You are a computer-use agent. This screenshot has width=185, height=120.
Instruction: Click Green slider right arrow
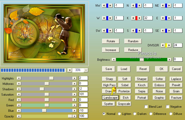[74, 105]
